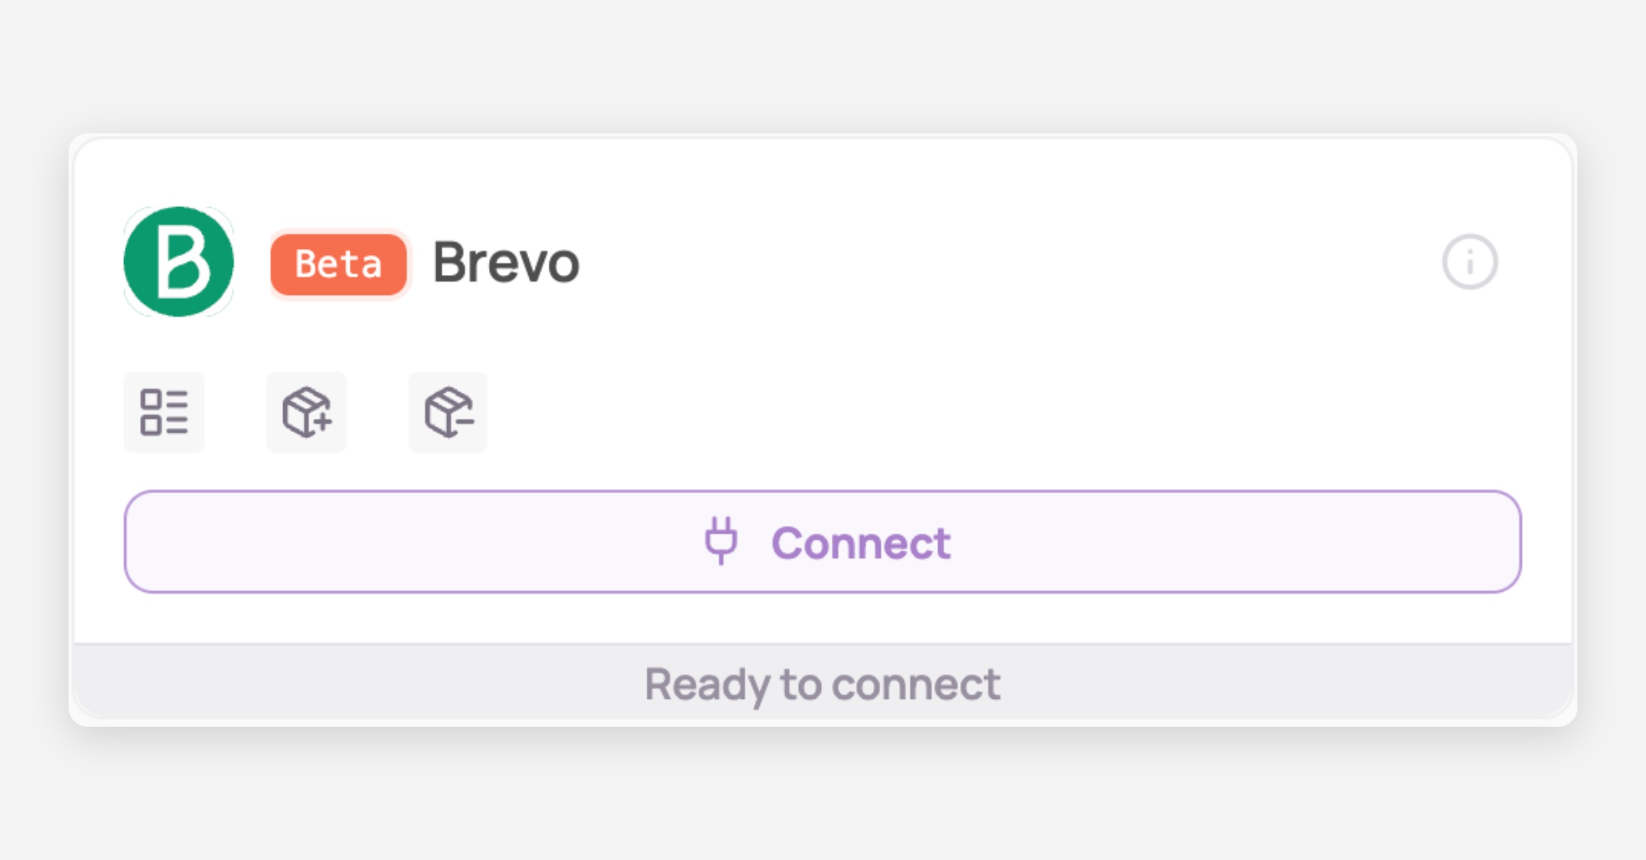Click the Beta label next to Brevo
Image resolution: width=1646 pixels, height=860 pixels.
point(339,264)
